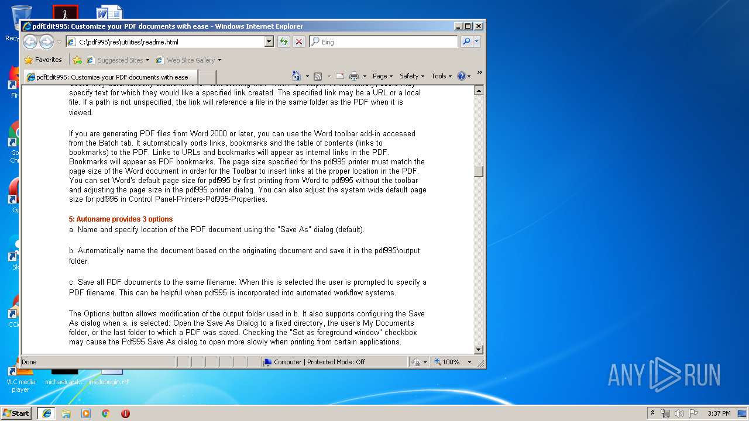
Task: Click the red Opera-style taskbar icon
Action: tap(125, 413)
